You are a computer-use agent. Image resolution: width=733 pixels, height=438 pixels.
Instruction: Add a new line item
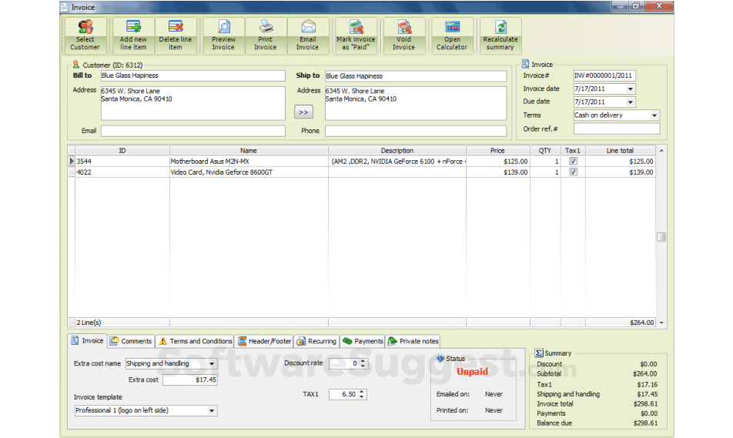pos(133,36)
